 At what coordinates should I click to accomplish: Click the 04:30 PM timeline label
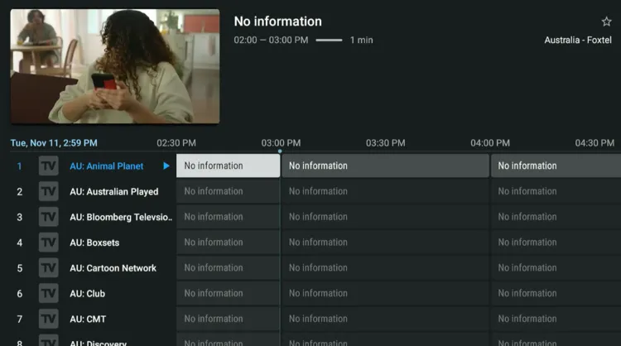coord(595,143)
